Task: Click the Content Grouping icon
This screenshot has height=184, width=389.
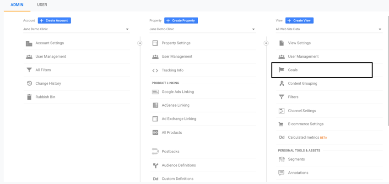Action: tap(281, 83)
